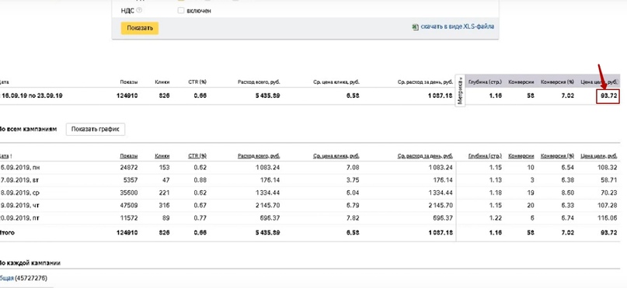The image size is (627, 288).
Task: Click the goal price value 70.23
Action: tap(610, 193)
